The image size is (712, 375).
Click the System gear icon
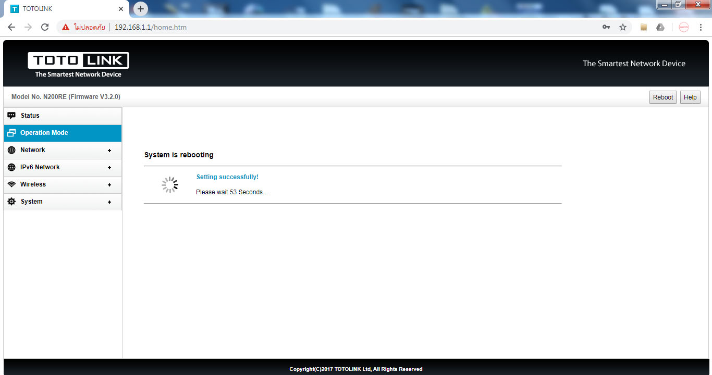tap(11, 202)
